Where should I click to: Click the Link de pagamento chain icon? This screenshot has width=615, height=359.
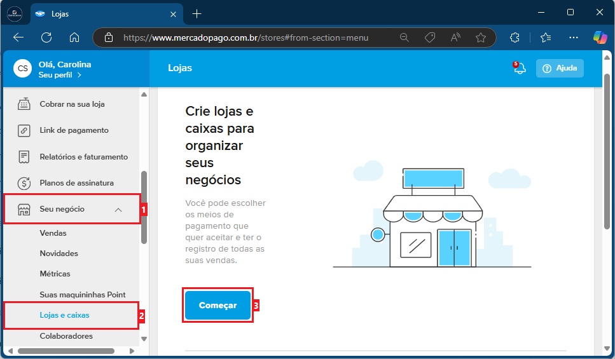(x=24, y=130)
